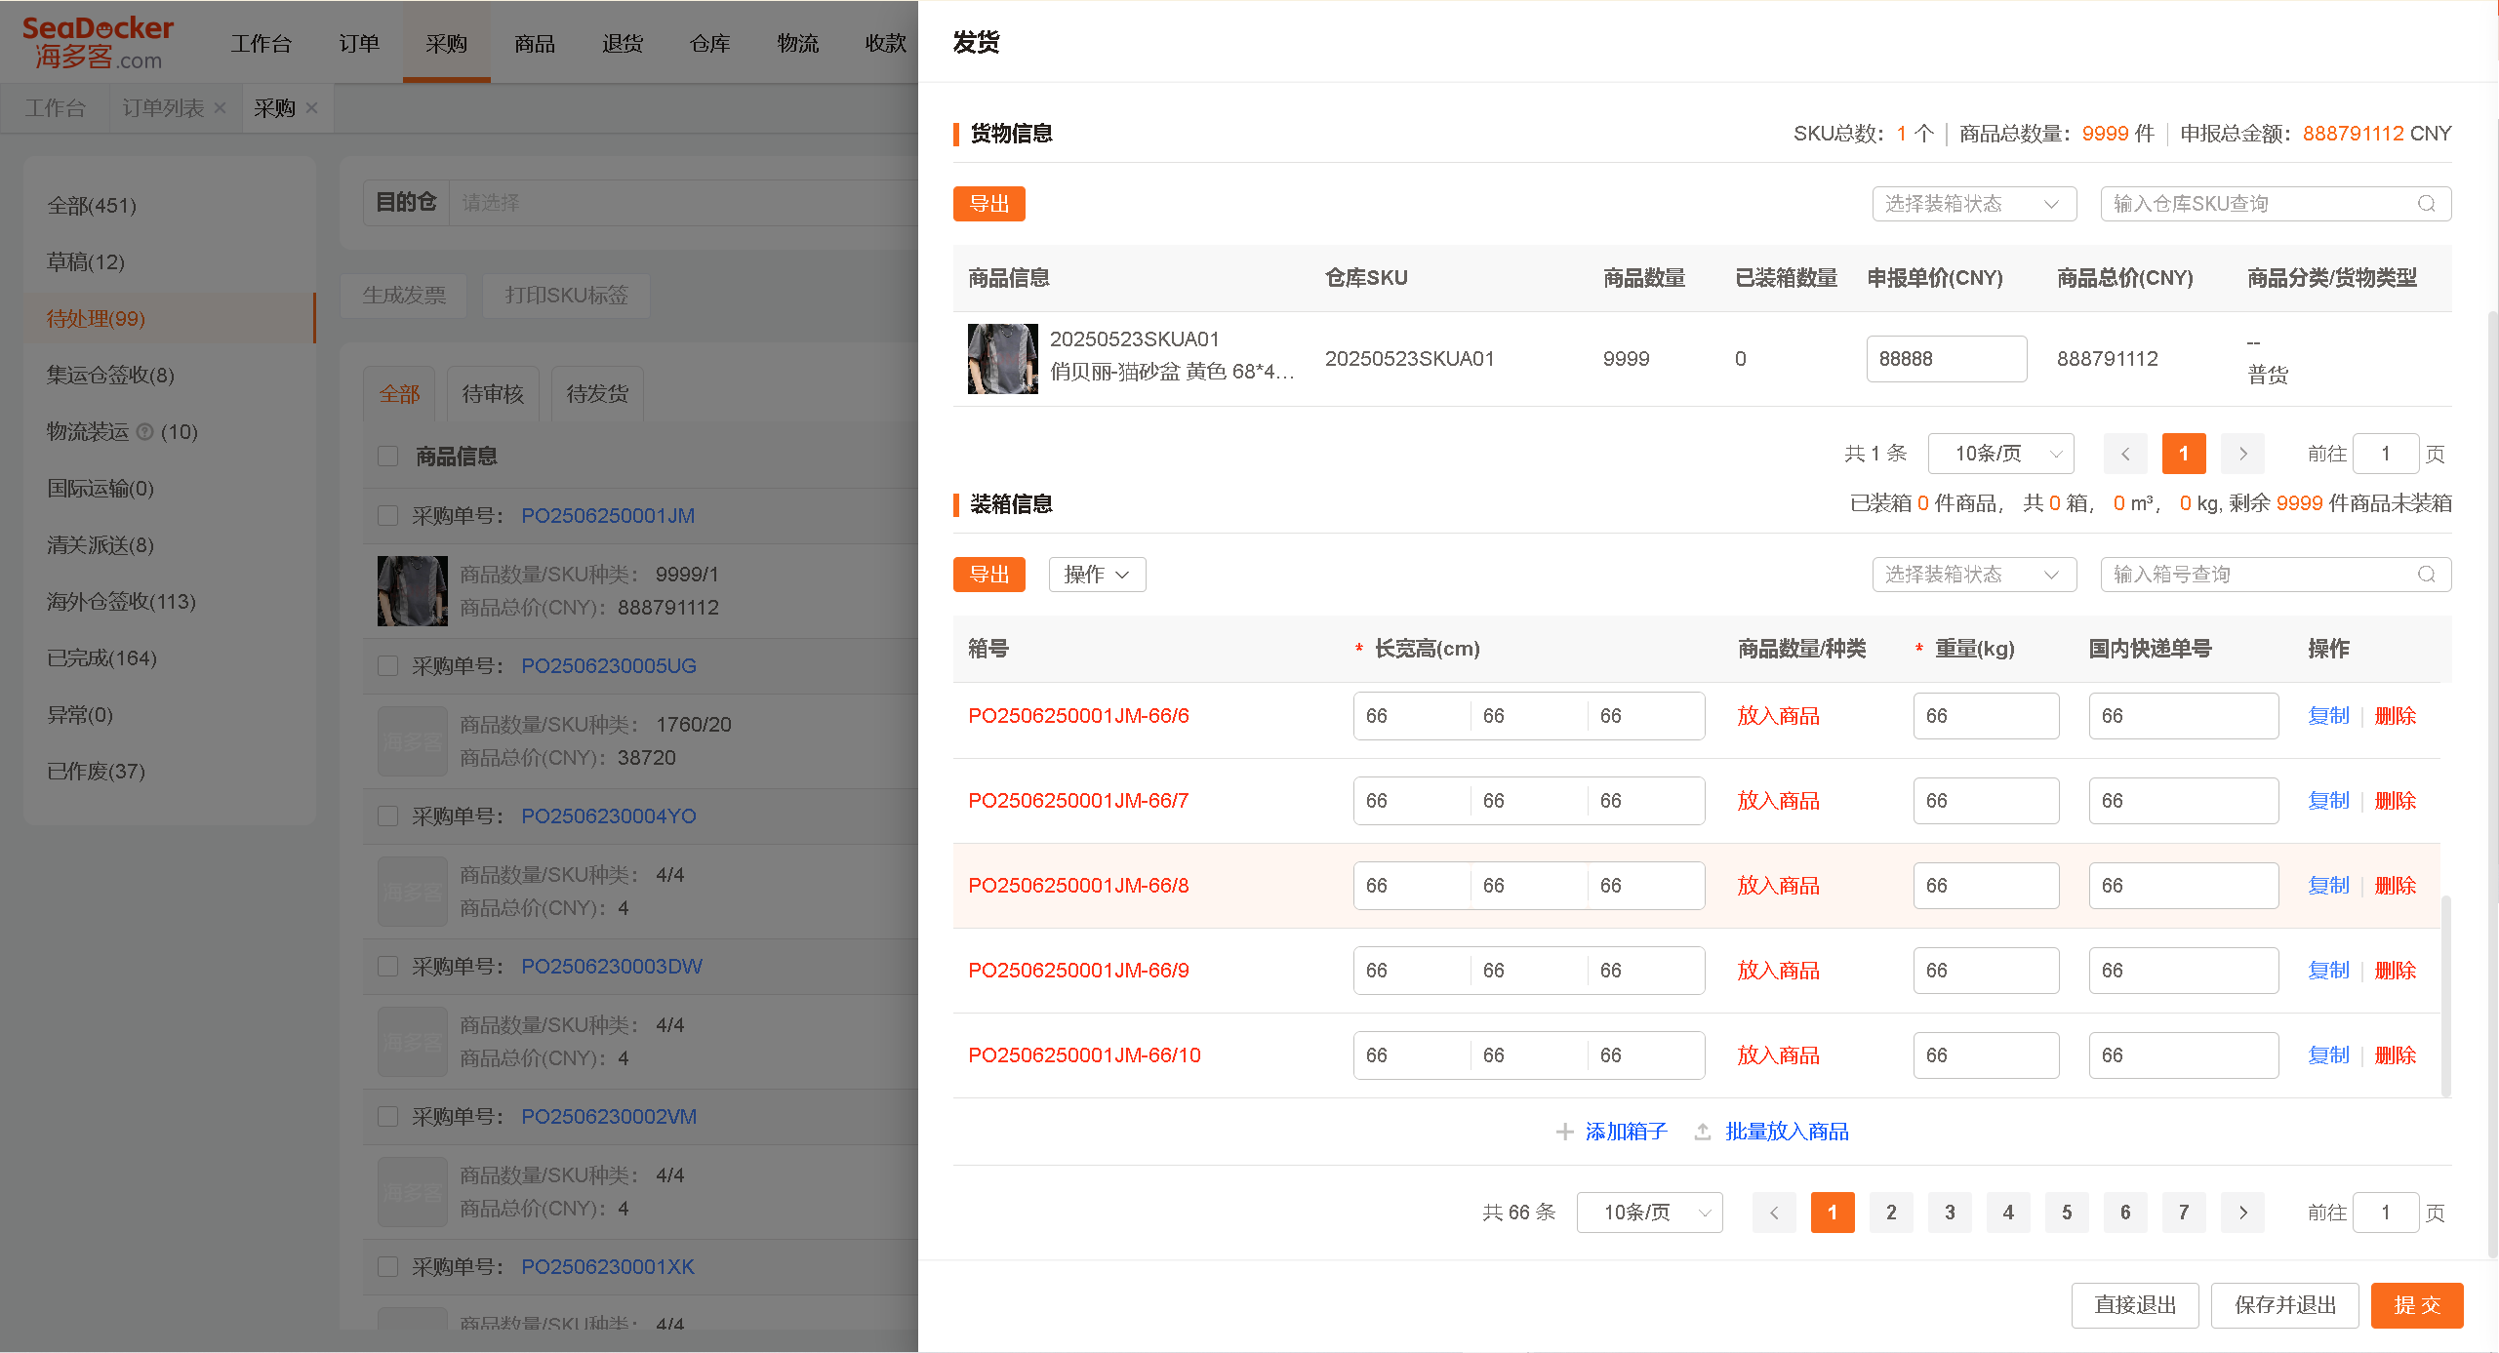This screenshot has height=1353, width=2499.
Task: Click 导出 button in 货物信息 section
Action: point(988,204)
